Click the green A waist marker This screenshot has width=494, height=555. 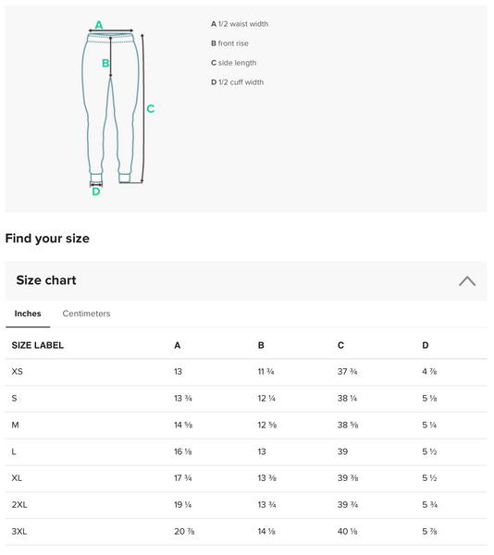coord(99,25)
